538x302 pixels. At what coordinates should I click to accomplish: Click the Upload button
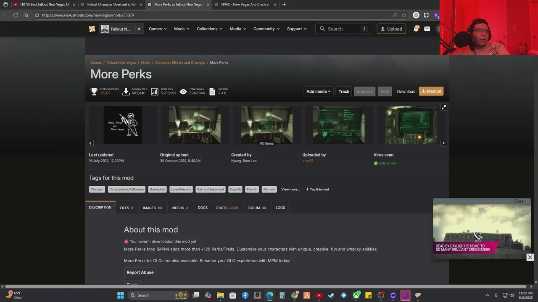pyautogui.click(x=391, y=29)
